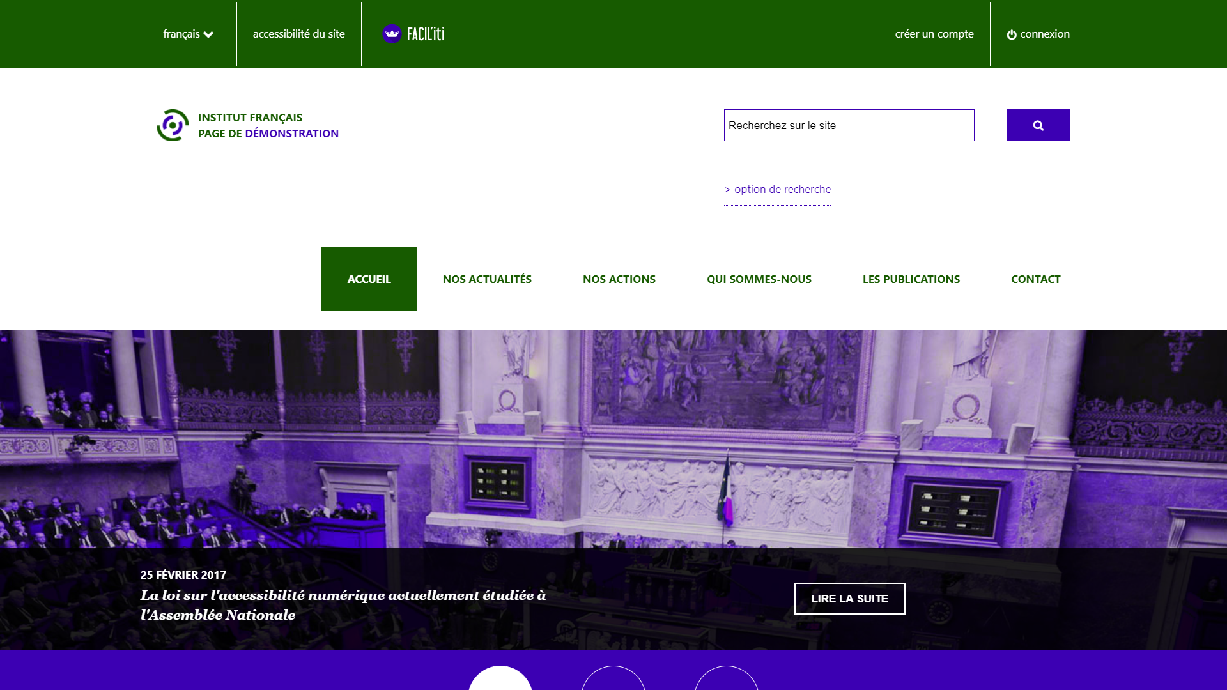Image resolution: width=1227 pixels, height=690 pixels.
Task: Select QUI SOMMES-NOUS menu item
Action: pyautogui.click(x=759, y=279)
